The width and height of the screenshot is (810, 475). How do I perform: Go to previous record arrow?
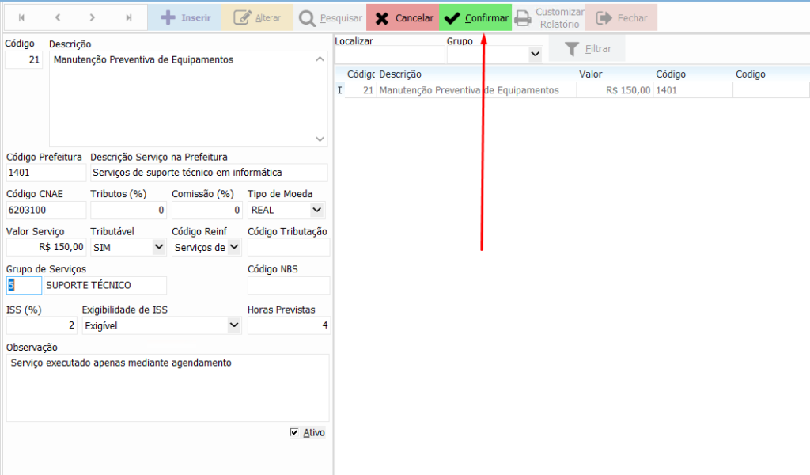coord(58,17)
